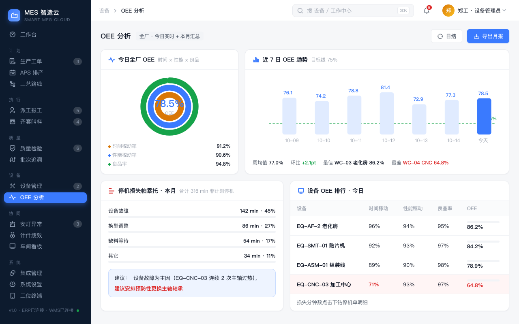Viewport: 519px width, 324px height.
Task: Open the 郑工 user account dropdown
Action: coord(474,11)
